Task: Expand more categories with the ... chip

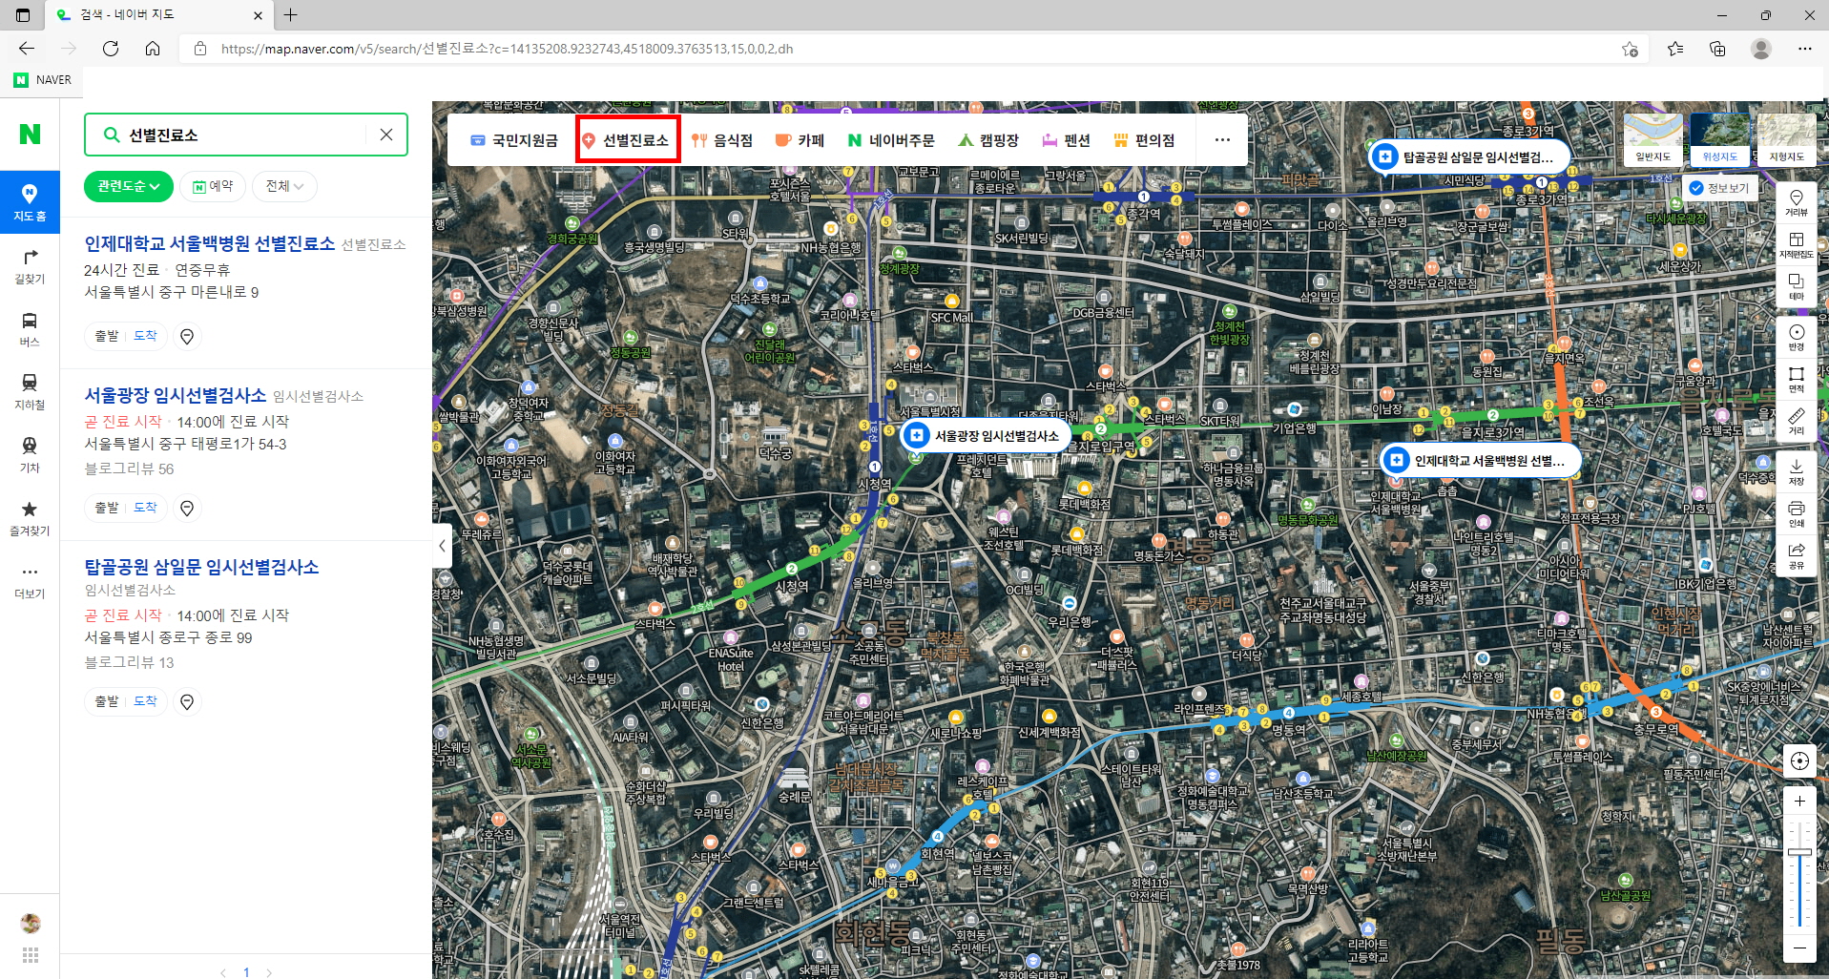Action: [x=1222, y=140]
